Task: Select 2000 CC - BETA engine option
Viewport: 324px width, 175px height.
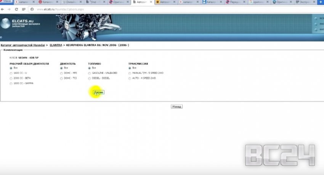Action: pos(11,78)
